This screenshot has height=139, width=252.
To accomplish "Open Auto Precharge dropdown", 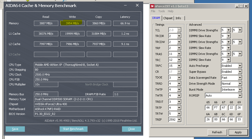I will [x=240, y=66].
